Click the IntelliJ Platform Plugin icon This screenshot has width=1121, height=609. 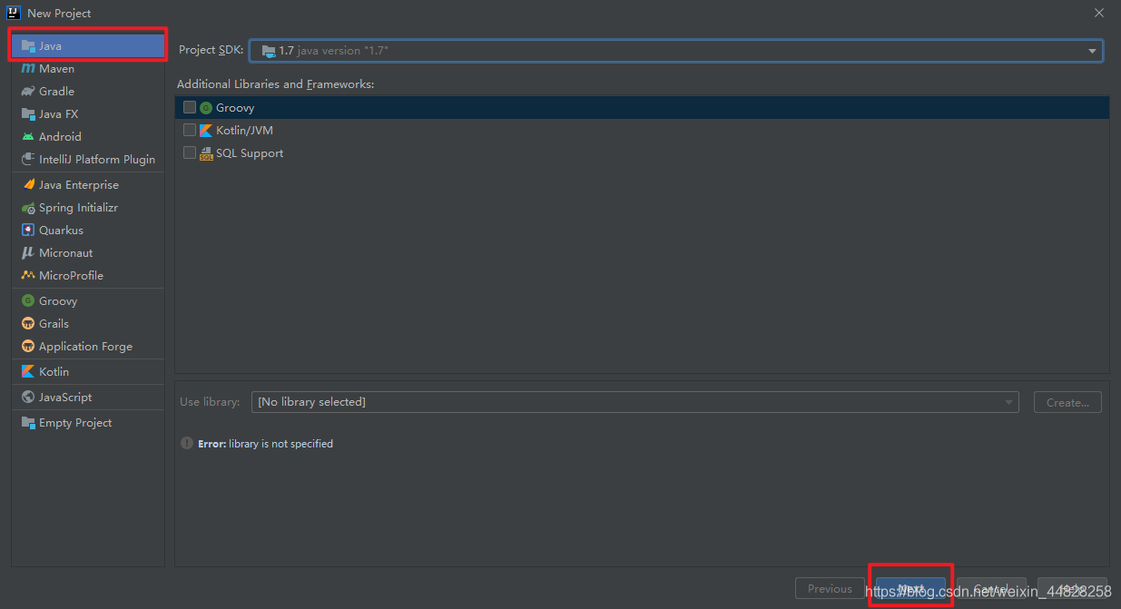28,160
